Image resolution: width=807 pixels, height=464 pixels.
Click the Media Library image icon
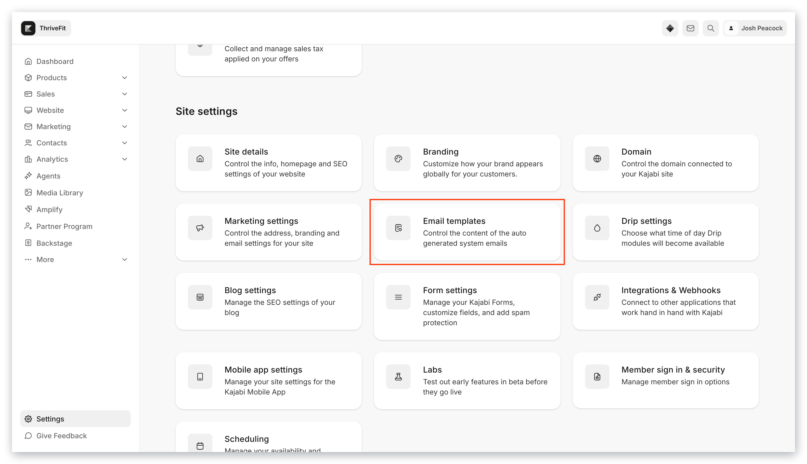click(x=28, y=193)
